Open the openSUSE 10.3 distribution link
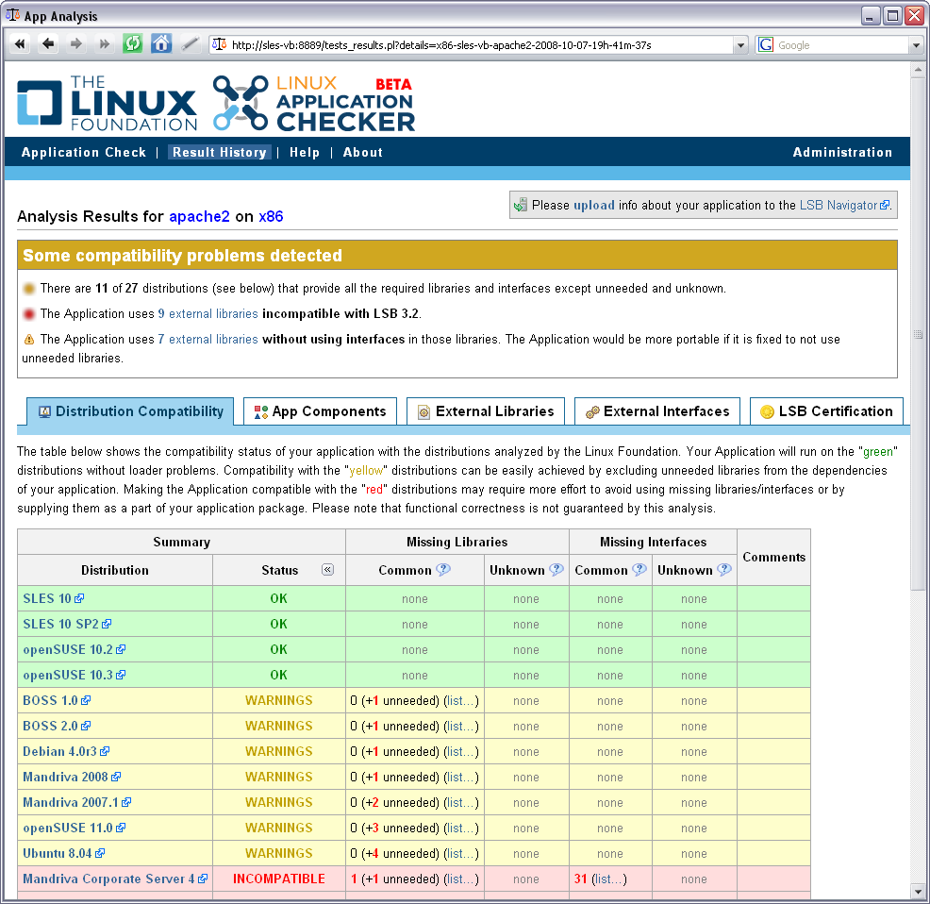The height and width of the screenshot is (904, 930). pos(75,675)
